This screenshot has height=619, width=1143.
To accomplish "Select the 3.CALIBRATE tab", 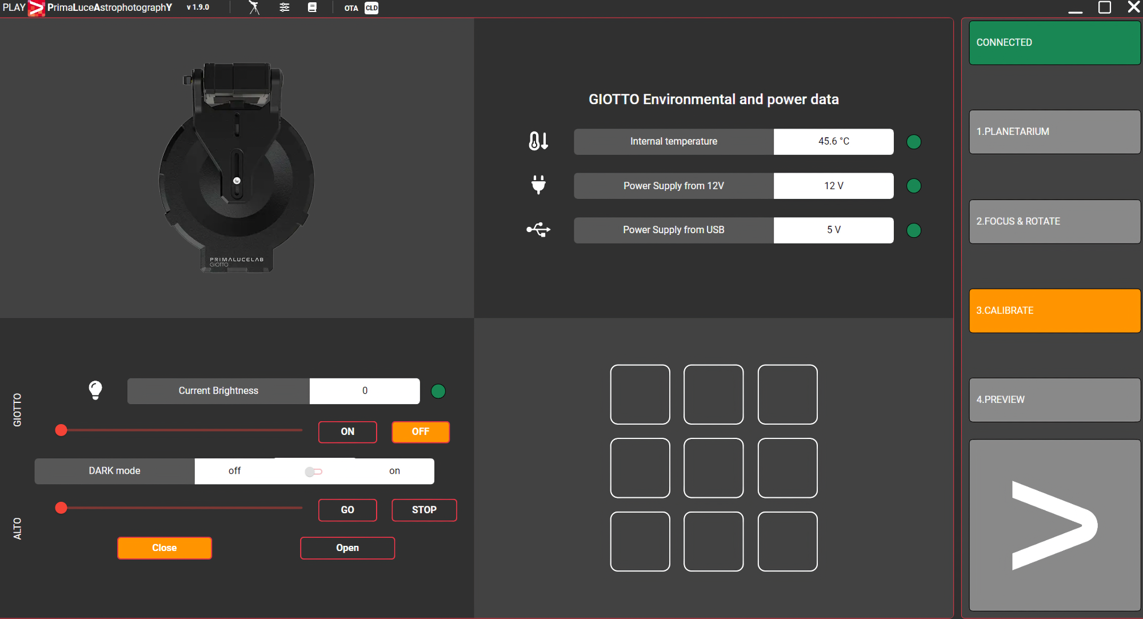I will tap(1054, 310).
